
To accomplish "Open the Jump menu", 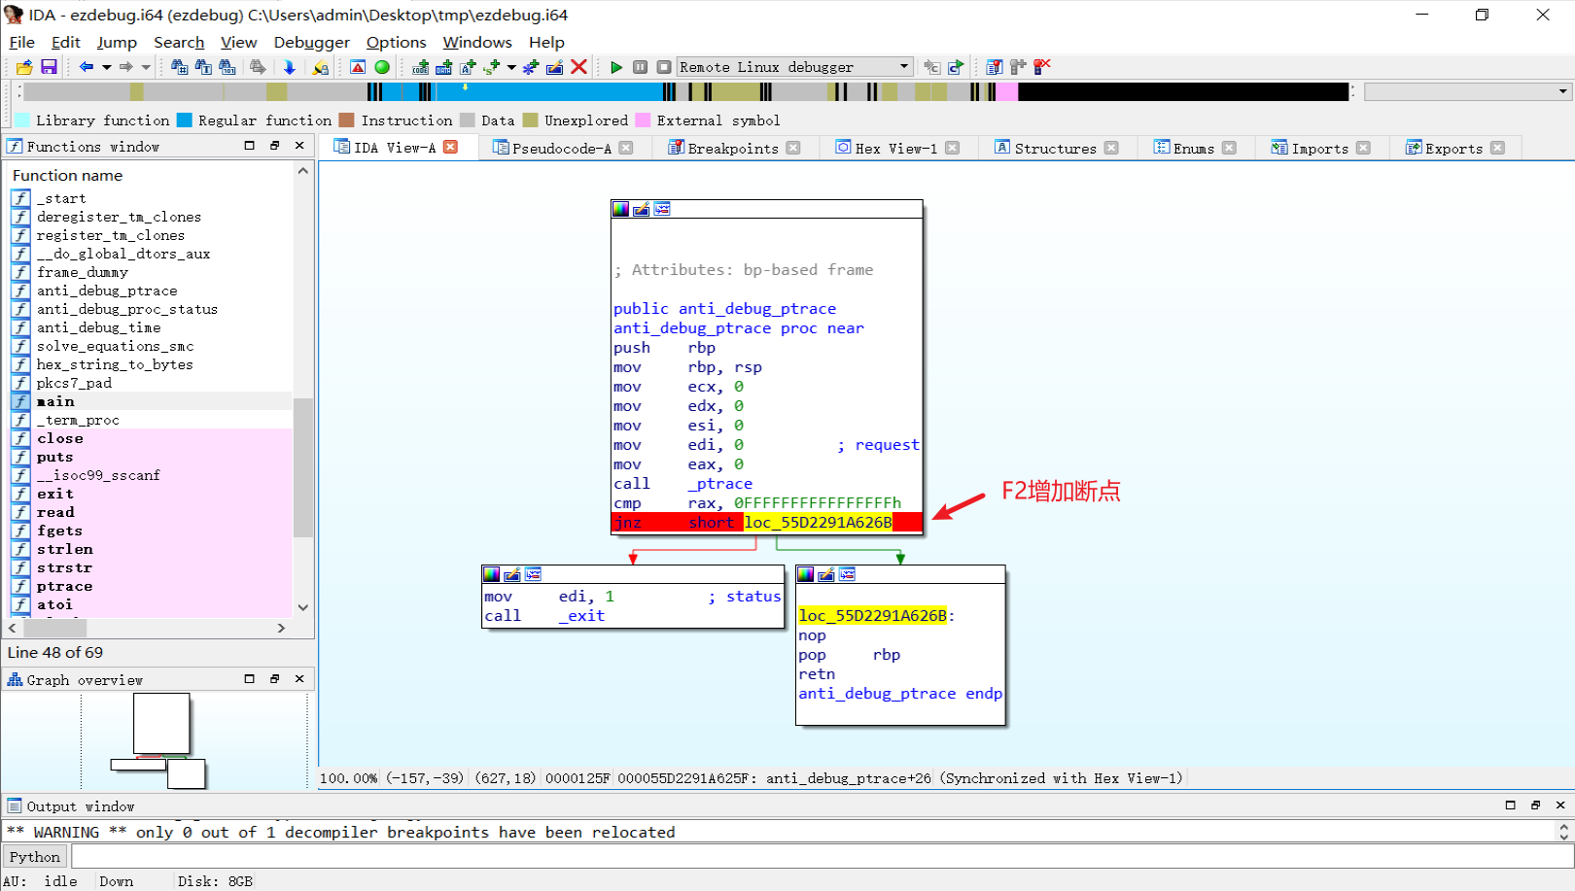I will pyautogui.click(x=117, y=43).
